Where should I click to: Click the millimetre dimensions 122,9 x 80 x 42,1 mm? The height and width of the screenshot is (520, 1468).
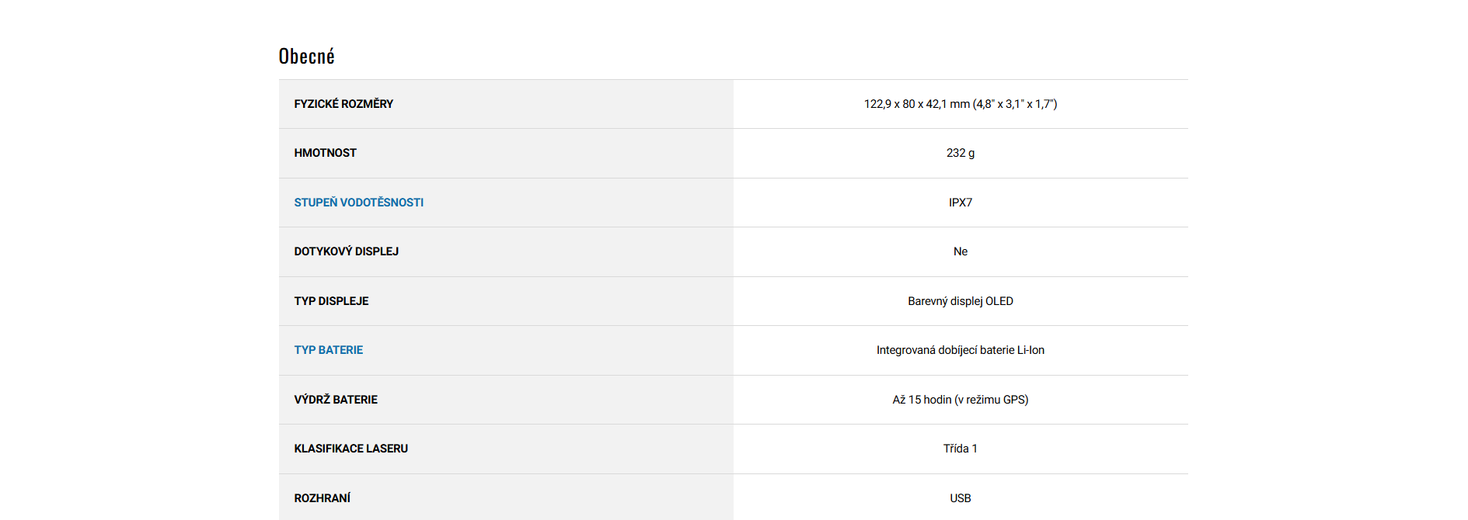pos(916,104)
